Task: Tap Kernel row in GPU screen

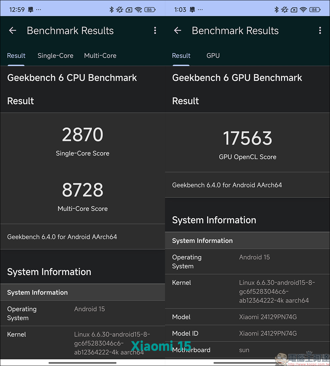Action: pos(247,291)
